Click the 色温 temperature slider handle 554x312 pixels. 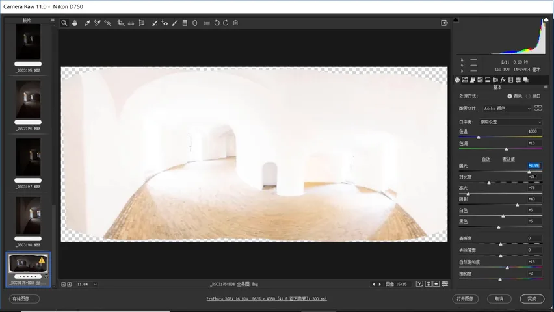click(x=479, y=137)
